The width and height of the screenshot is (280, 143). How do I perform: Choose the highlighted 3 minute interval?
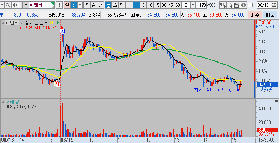136,5
